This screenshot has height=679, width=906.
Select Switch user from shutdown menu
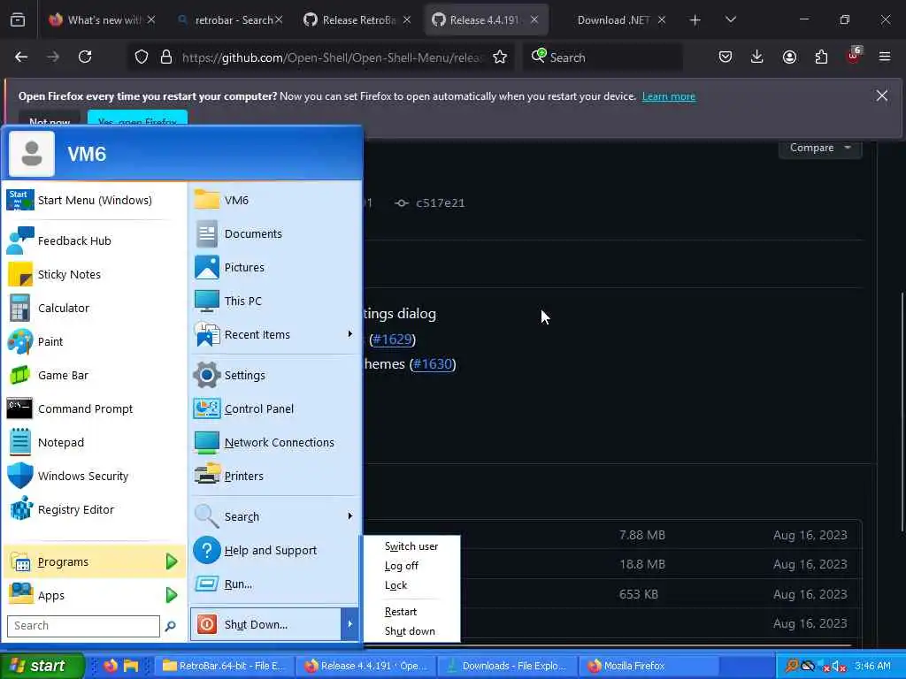click(x=411, y=546)
